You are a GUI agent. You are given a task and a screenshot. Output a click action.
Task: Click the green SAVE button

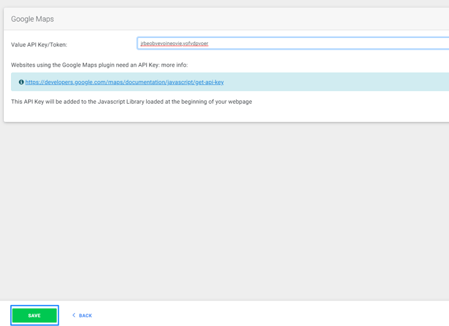tap(35, 316)
